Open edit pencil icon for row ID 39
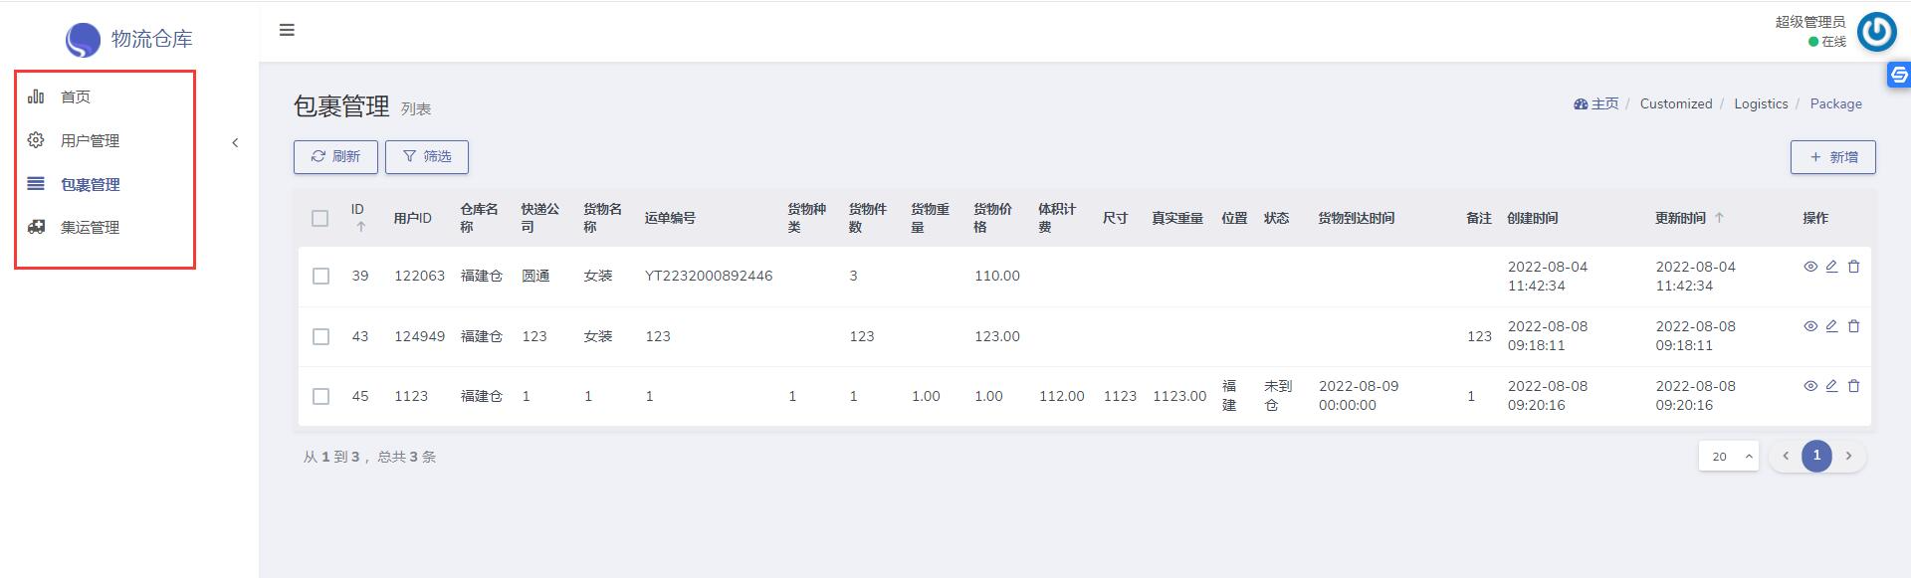 pyautogui.click(x=1831, y=267)
